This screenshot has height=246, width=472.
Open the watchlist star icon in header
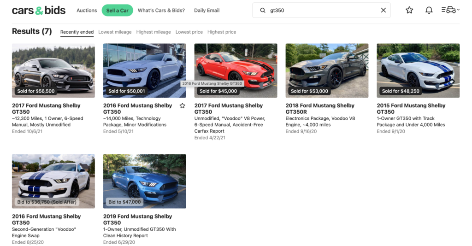[x=409, y=10]
